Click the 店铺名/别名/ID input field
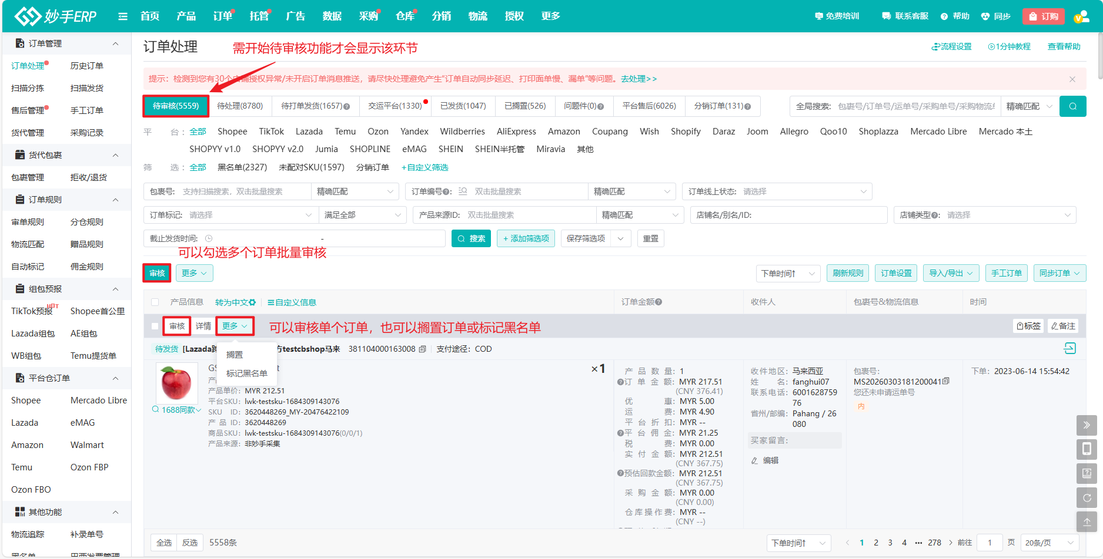The image size is (1103, 559). [788, 215]
